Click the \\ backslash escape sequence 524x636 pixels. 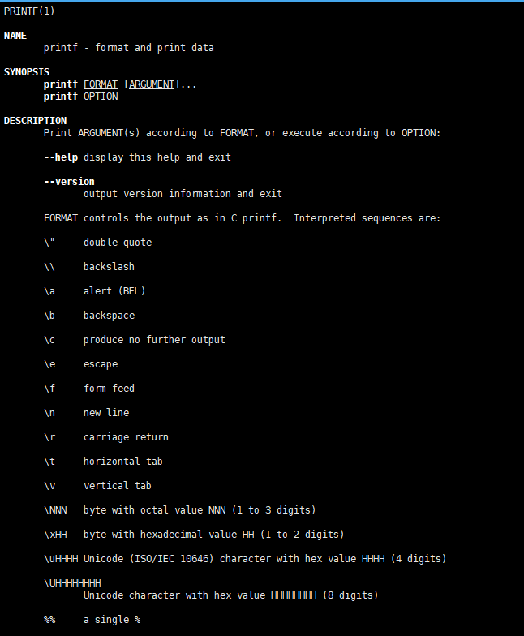point(49,267)
